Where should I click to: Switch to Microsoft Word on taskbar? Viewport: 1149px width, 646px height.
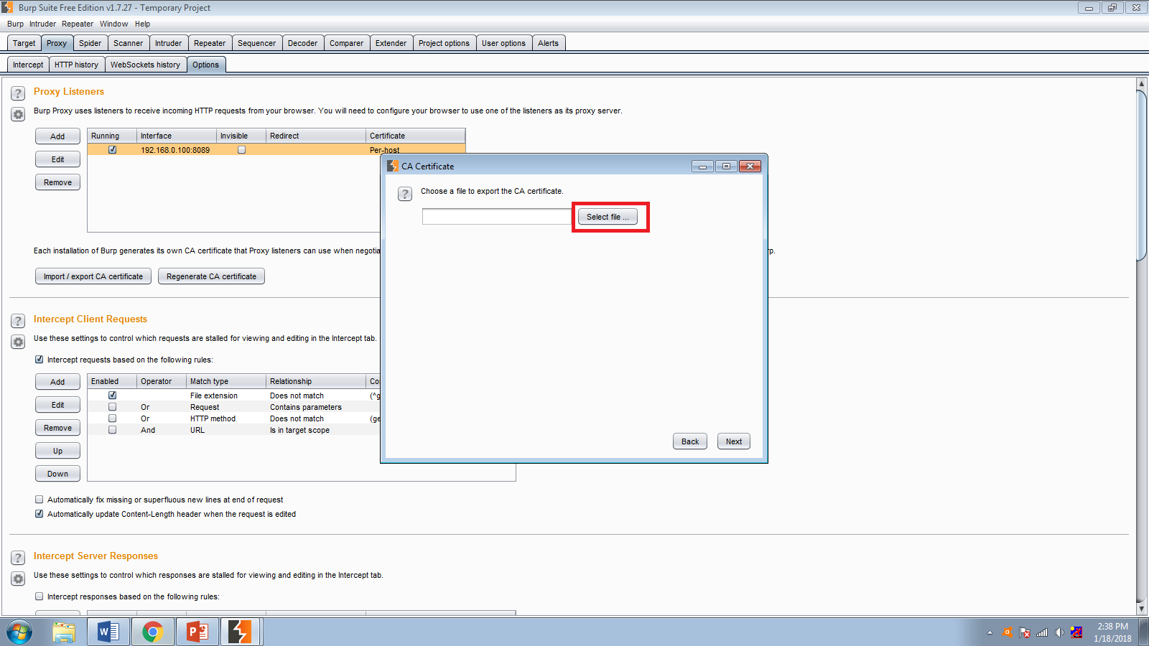click(108, 632)
